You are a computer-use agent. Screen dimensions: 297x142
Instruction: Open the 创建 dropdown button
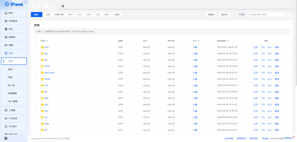coord(37,15)
